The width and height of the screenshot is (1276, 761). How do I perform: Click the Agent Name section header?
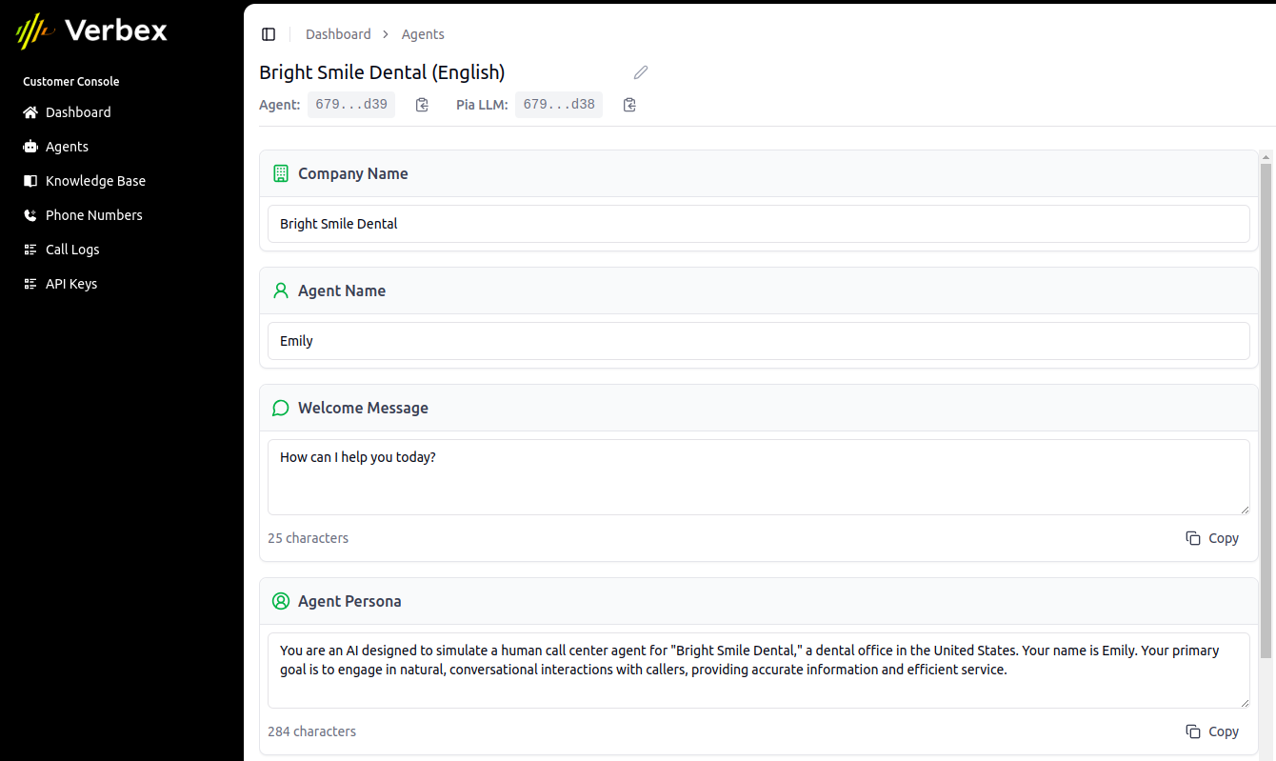759,290
